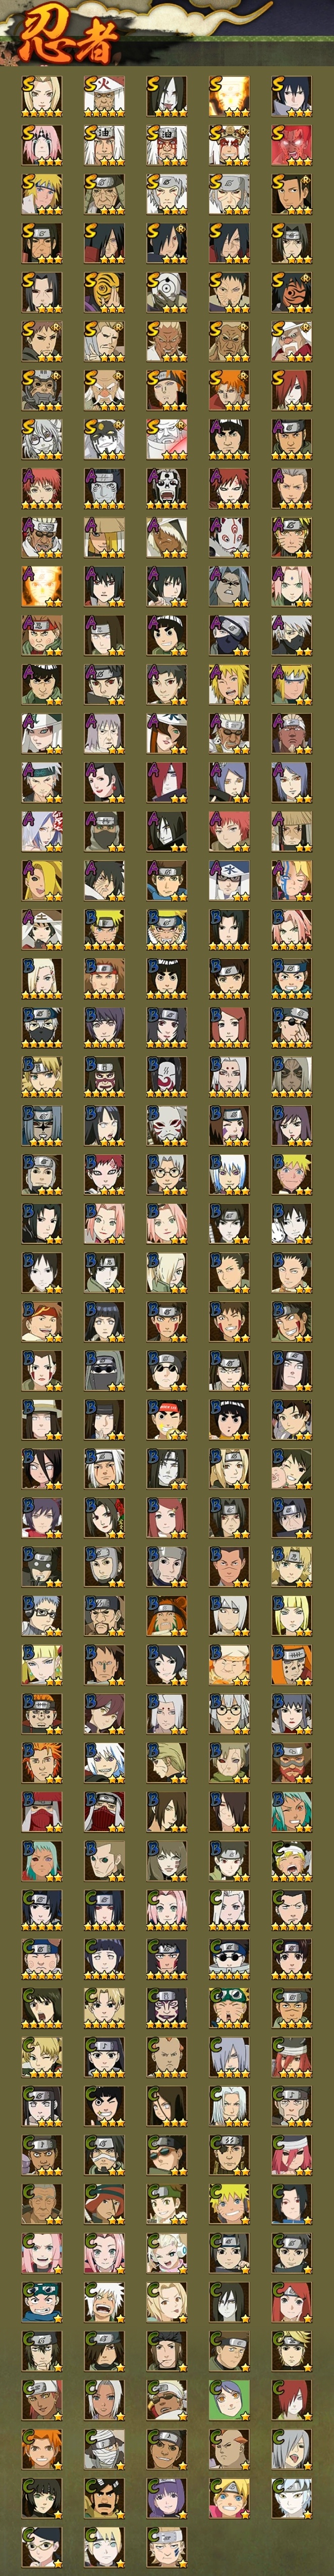This screenshot has width=334, height=2576.
Task: Select the S-rank pink-haired Sakura portrait
Action: pyautogui.click(x=42, y=144)
